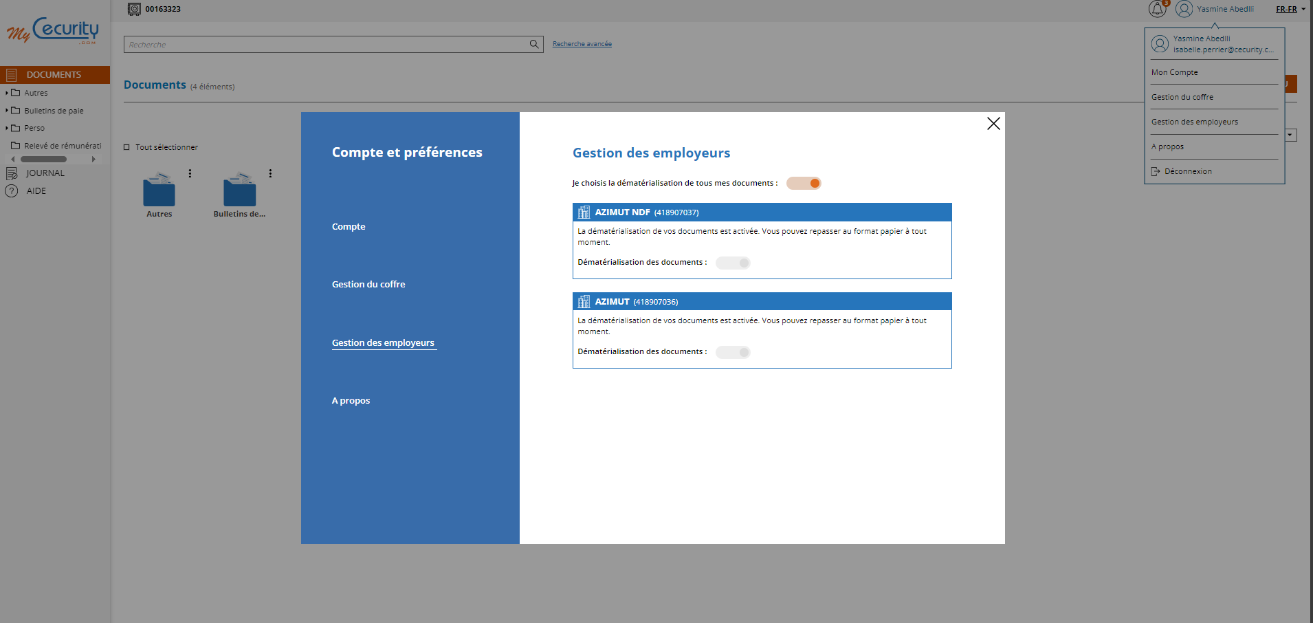The width and height of the screenshot is (1313, 623).
Task: Expand the Bulletins de paie folder
Action: pyautogui.click(x=8, y=110)
